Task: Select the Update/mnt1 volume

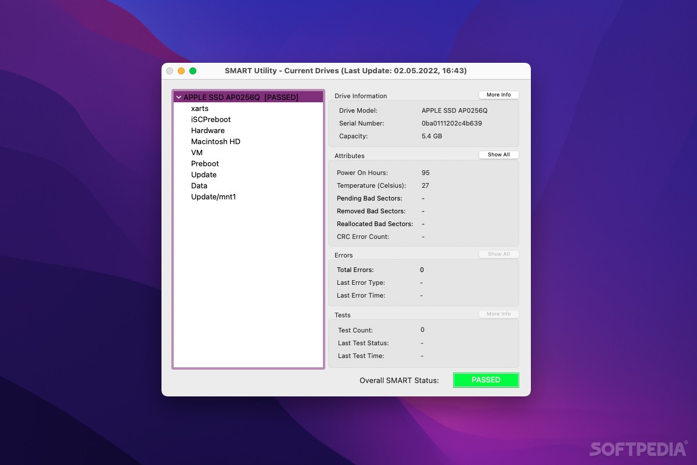Action: click(214, 197)
